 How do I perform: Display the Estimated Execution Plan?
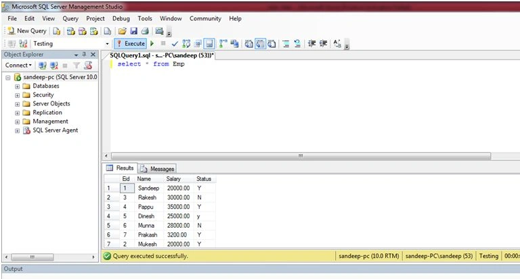coord(186,44)
